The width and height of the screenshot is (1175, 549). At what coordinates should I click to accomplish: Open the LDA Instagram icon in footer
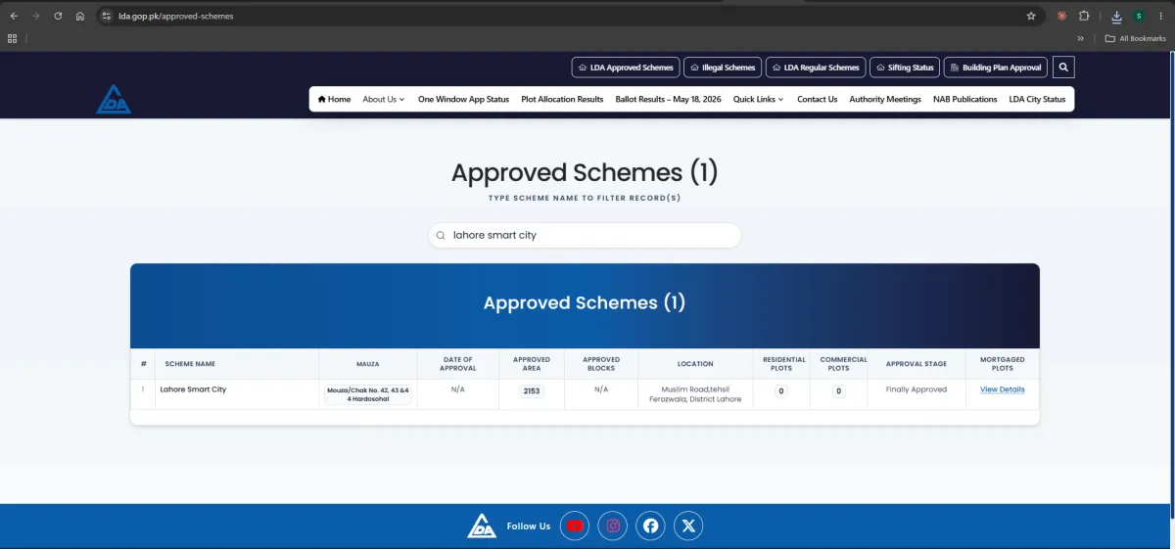coord(613,526)
